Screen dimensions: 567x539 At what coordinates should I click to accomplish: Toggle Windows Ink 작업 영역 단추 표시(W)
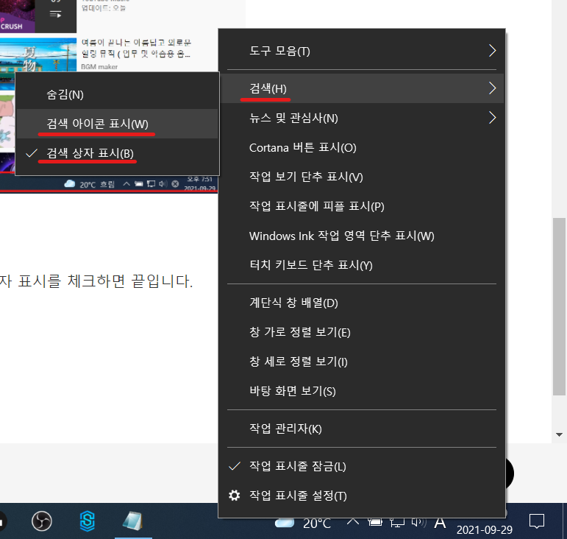click(362, 236)
